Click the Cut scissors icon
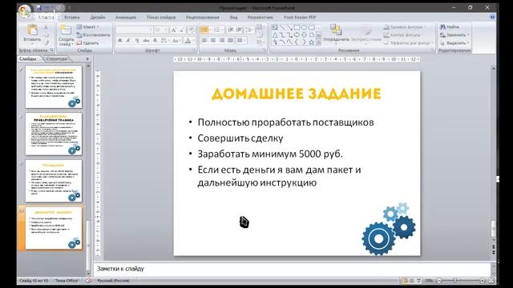Screen dimensions: 513x288 (46, 27)
